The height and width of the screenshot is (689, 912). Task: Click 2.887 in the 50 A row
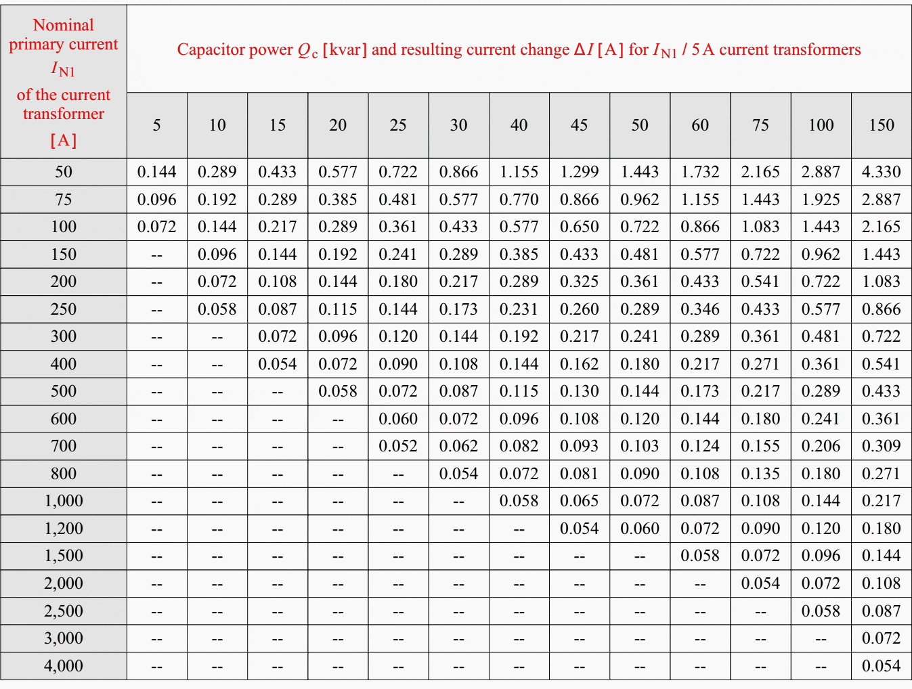tap(821, 172)
